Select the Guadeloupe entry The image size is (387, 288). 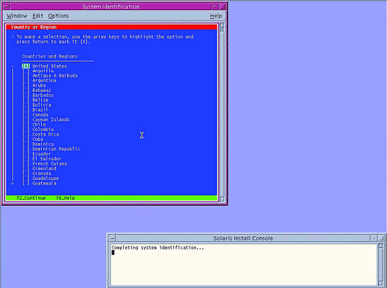[x=46, y=179]
